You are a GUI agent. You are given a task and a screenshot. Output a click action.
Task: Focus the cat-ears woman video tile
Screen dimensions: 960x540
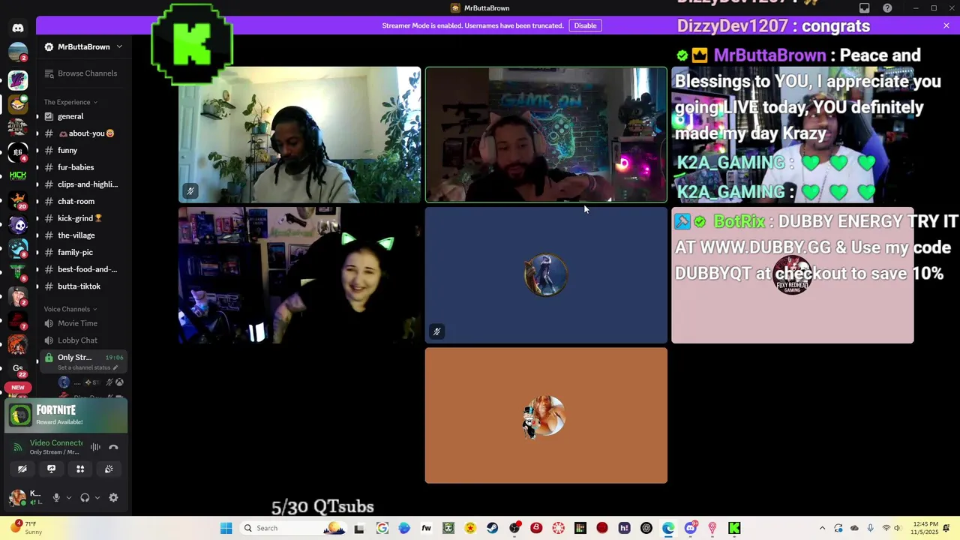(299, 275)
